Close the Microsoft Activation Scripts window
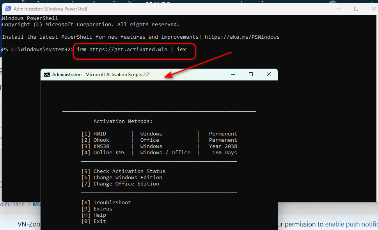This screenshot has height=230, width=378. [268, 74]
